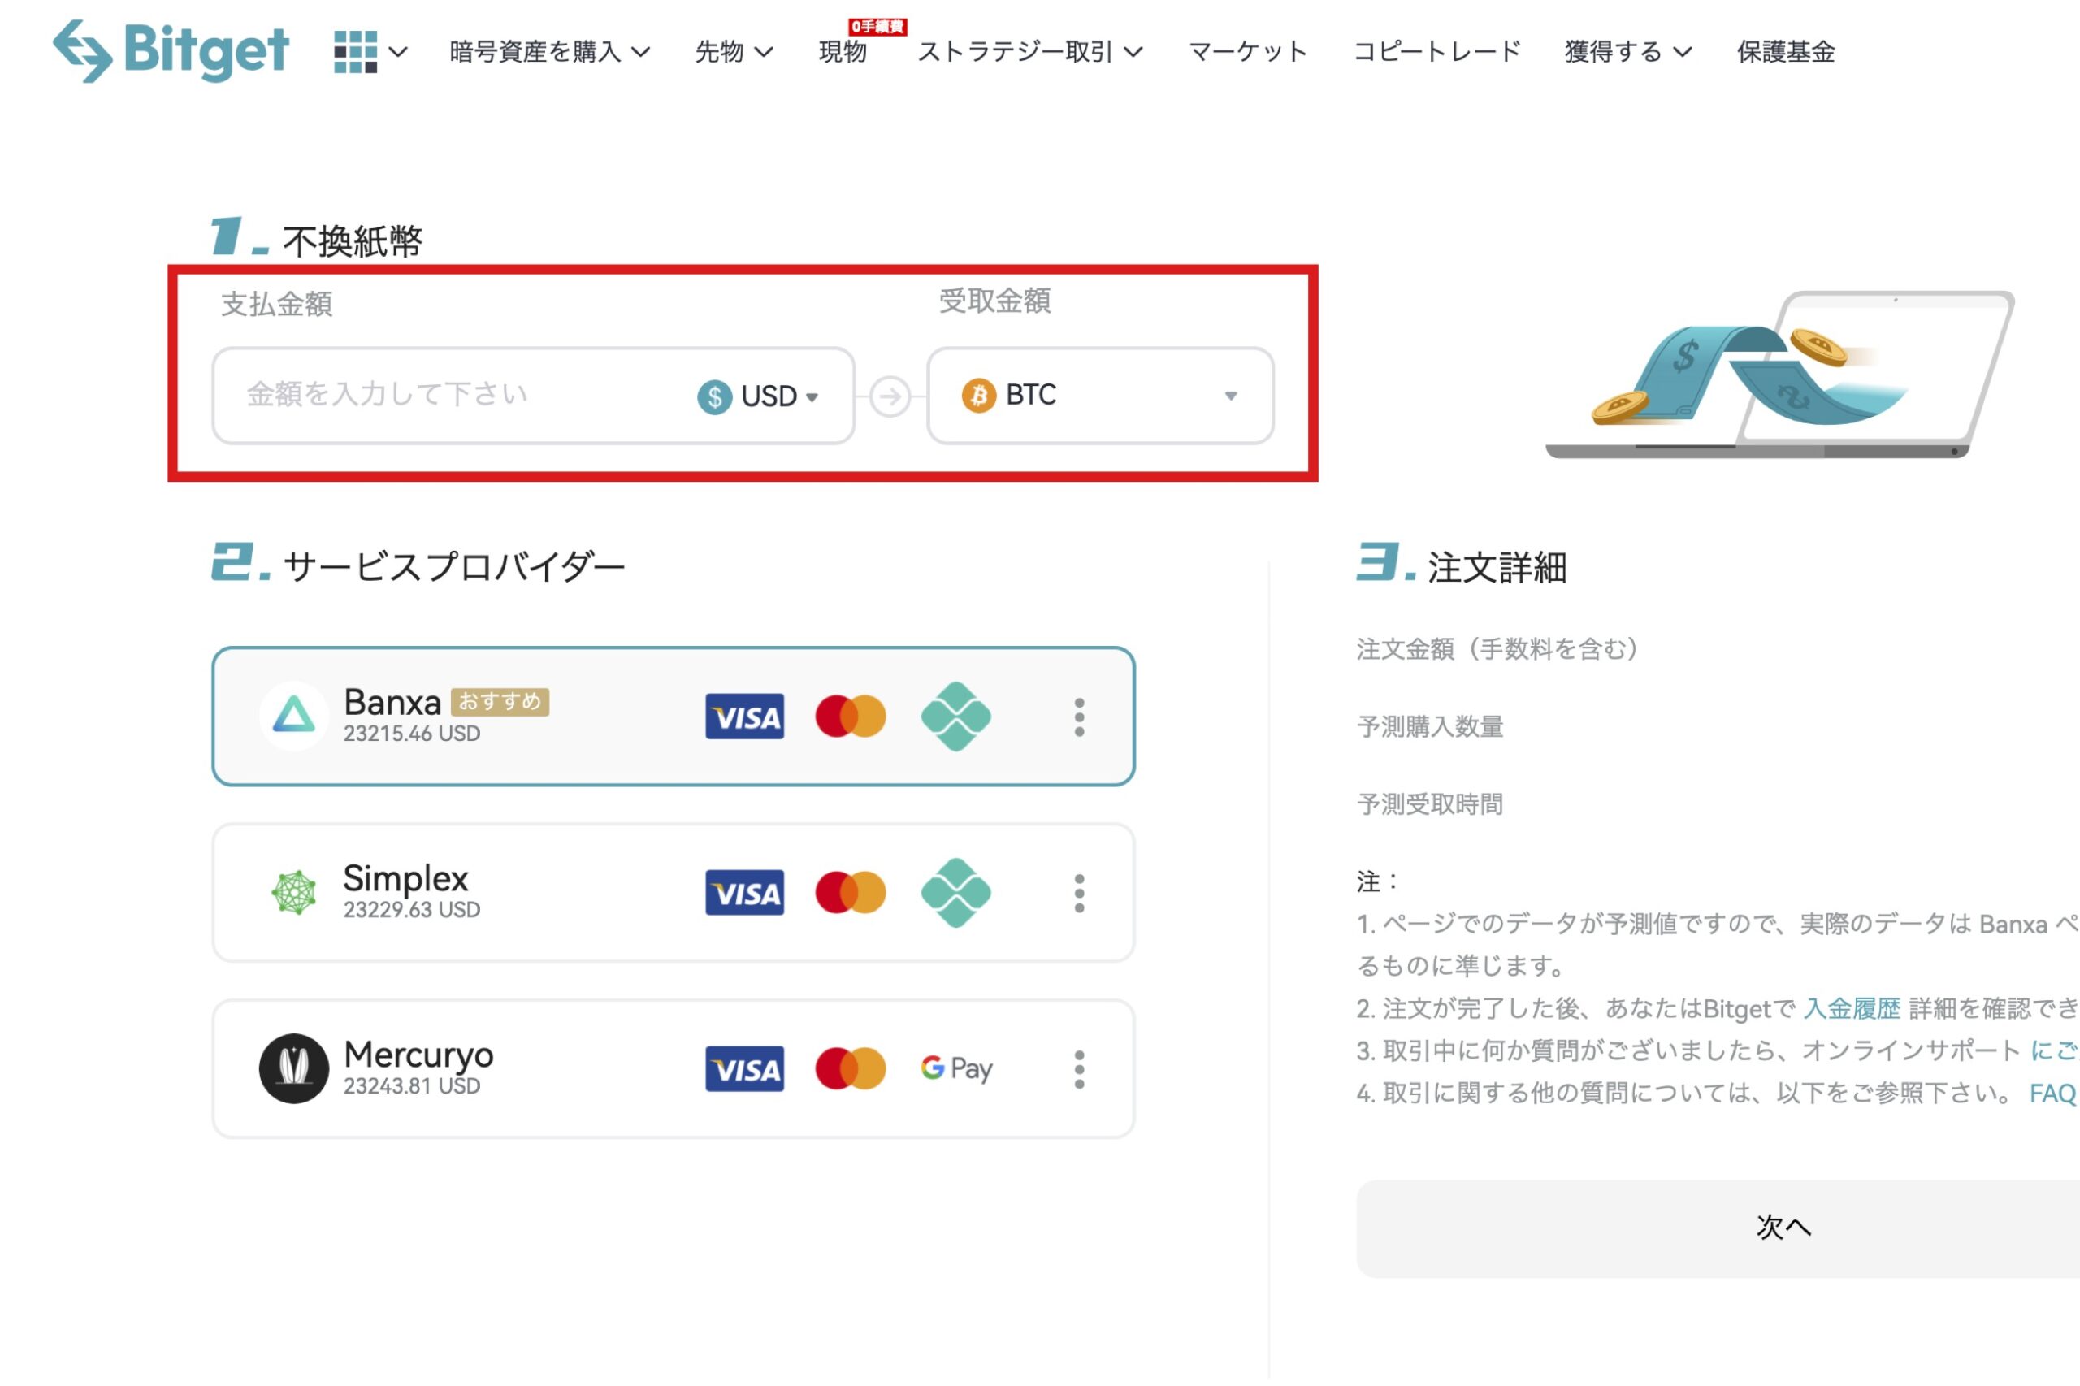Select the Mercuryo provider card
This screenshot has width=2080, height=1386.
click(x=673, y=1068)
